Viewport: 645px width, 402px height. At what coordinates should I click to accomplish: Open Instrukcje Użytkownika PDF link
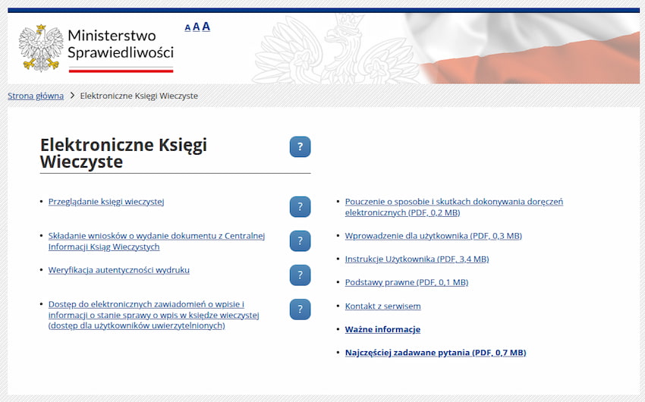click(x=417, y=259)
